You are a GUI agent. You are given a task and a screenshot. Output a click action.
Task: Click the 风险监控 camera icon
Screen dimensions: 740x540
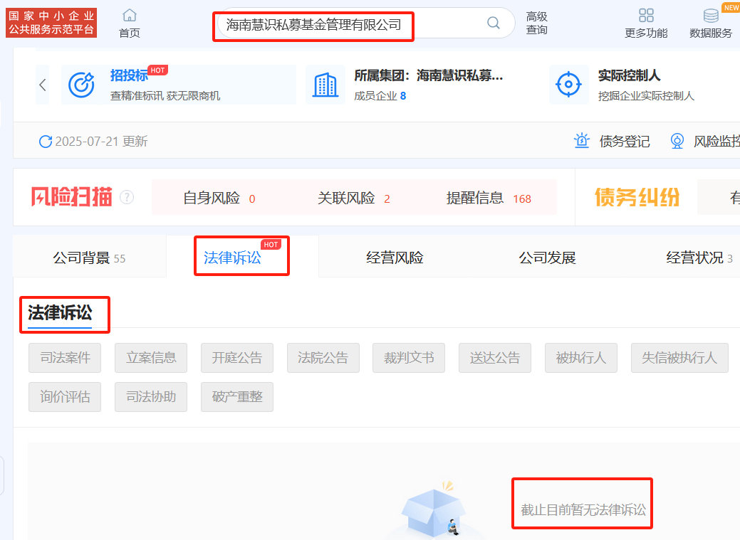click(x=677, y=141)
